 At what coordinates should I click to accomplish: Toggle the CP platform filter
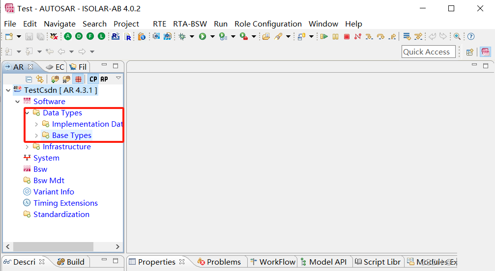coord(93,79)
